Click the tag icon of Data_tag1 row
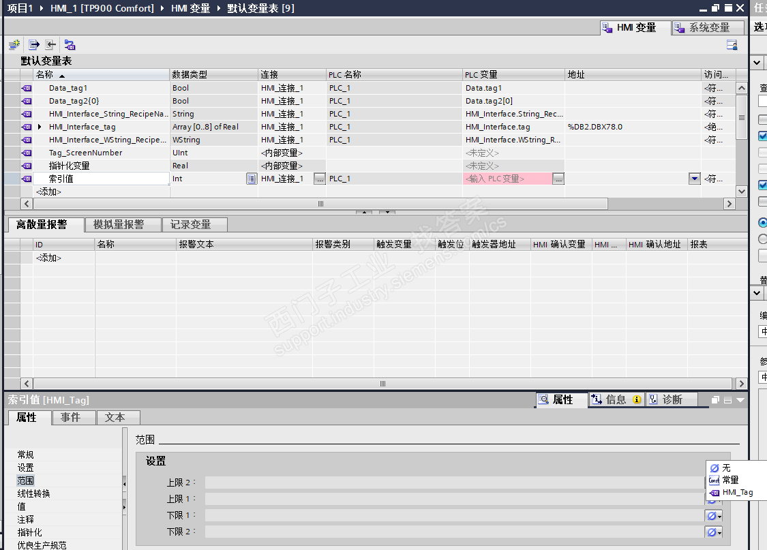The width and height of the screenshot is (767, 550). click(27, 88)
